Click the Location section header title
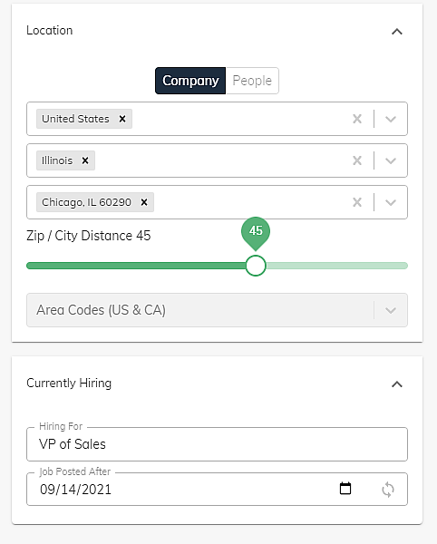The height and width of the screenshot is (544, 437). tap(50, 31)
